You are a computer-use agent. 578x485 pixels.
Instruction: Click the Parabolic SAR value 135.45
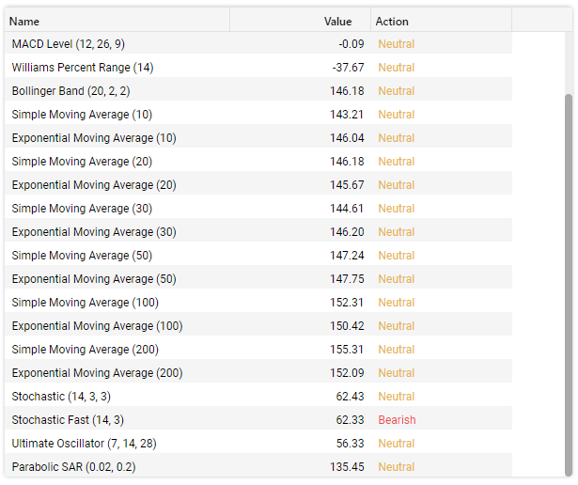point(347,467)
